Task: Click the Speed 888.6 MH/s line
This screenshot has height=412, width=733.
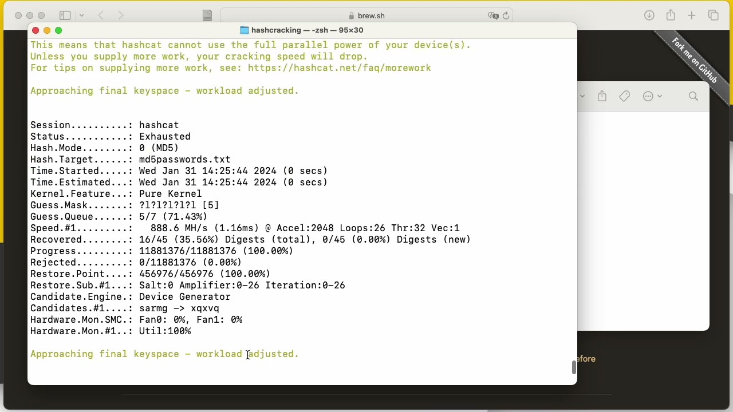Action: tap(245, 228)
